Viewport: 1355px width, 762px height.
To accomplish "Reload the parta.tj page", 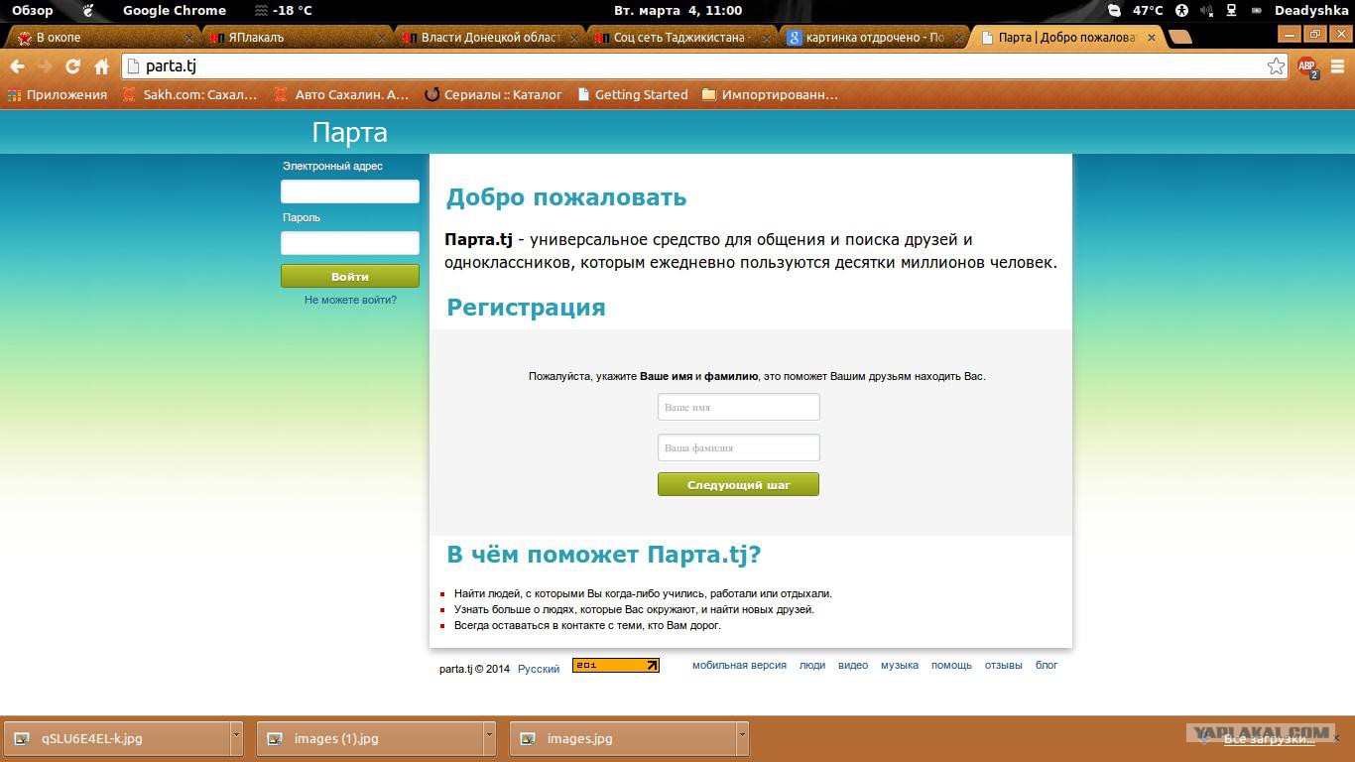I will (72, 66).
